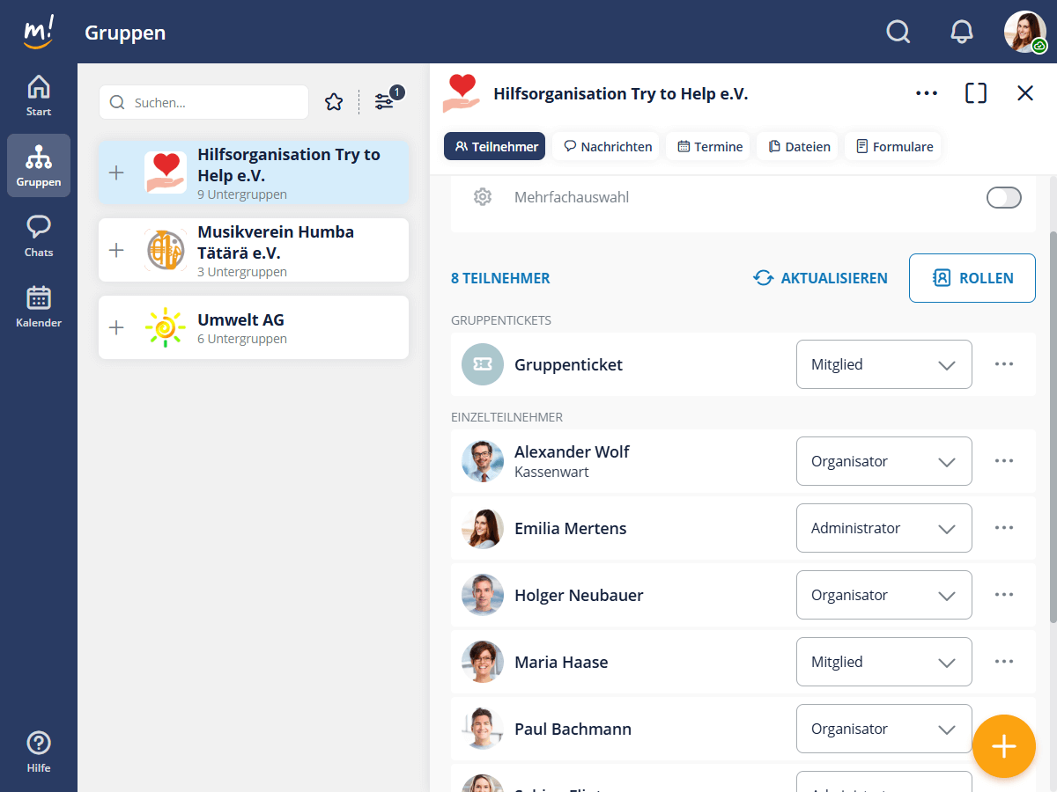Click the orange plus floating action button

1004,746
